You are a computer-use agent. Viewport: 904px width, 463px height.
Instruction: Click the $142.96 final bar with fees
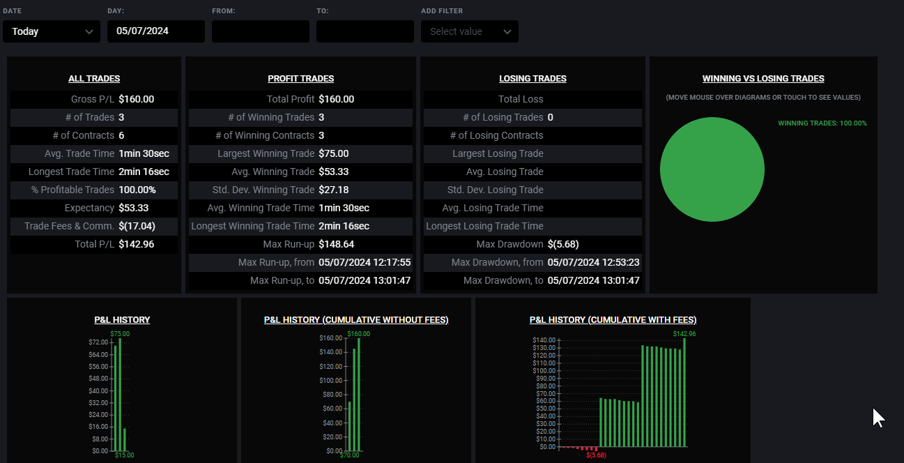[684, 393]
